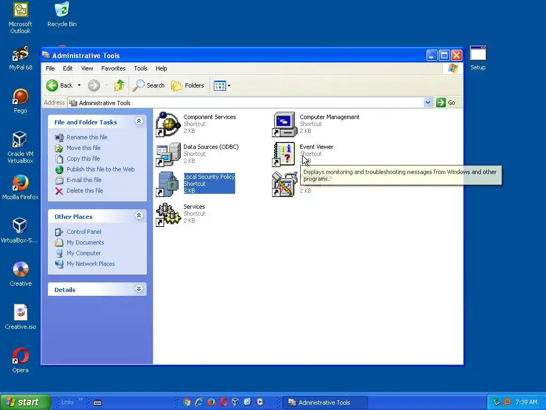Select the Performance shortcut icon
This screenshot has width=546, height=410.
click(284, 184)
